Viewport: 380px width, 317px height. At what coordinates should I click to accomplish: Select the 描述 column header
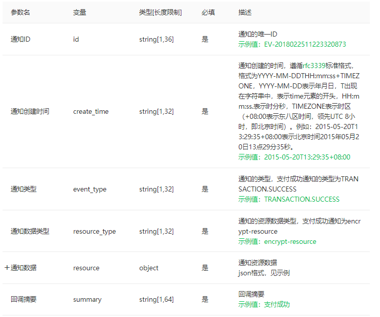pyautogui.click(x=245, y=12)
